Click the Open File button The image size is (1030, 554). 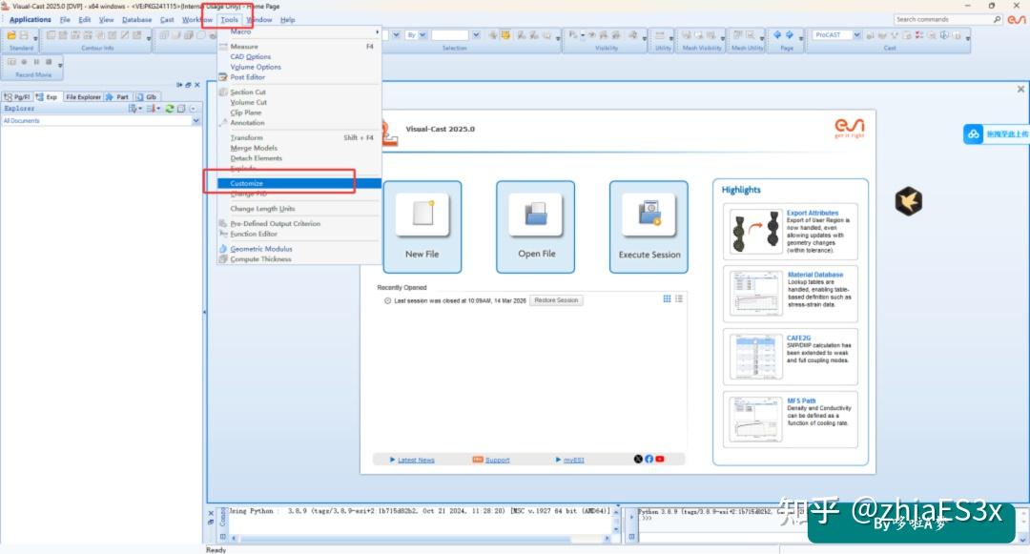[535, 227]
